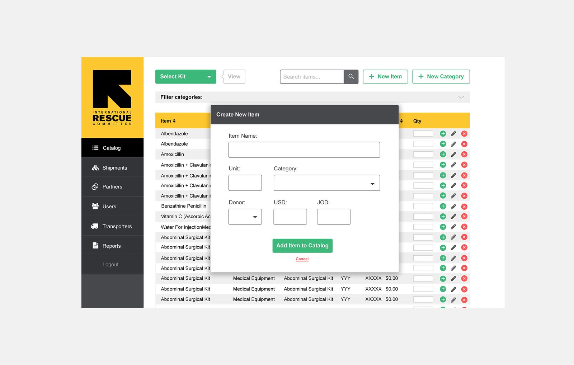The image size is (574, 365).
Task: Click Add Item to Catalog button
Action: tap(302, 246)
